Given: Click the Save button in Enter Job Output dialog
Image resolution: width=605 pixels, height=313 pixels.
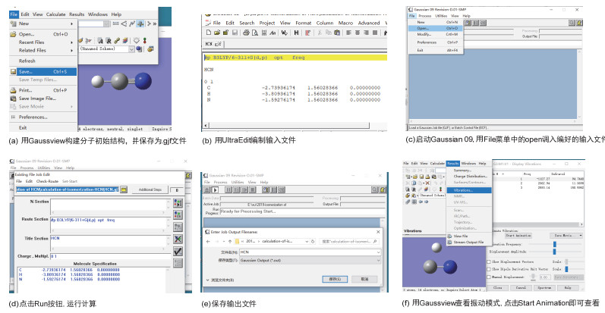Looking at the screenshot, I should pos(335,279).
